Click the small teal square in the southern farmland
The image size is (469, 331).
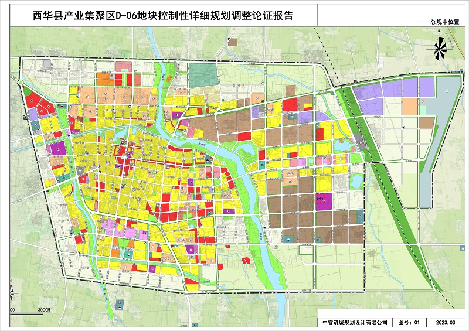pyautogui.click(x=120, y=304)
